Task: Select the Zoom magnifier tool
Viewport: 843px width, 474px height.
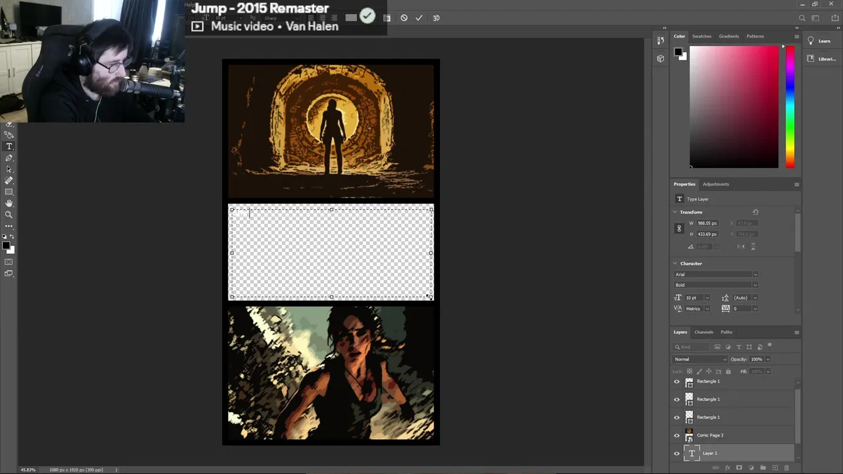Action: (9, 215)
